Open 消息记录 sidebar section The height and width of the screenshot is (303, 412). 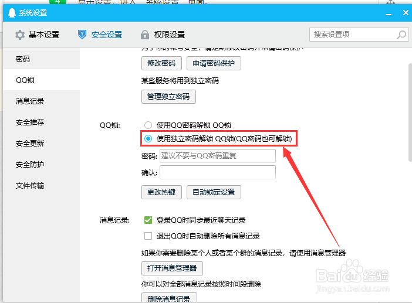coord(42,101)
